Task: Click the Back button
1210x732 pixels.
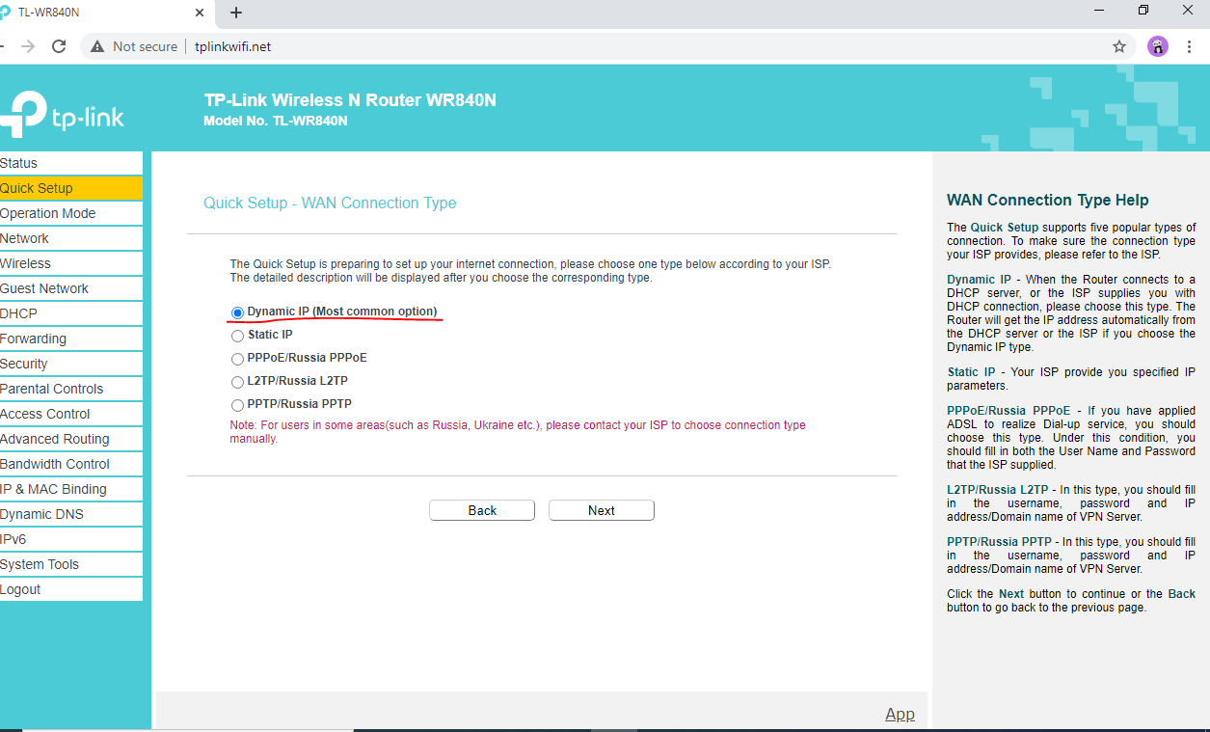Action: tap(482, 510)
